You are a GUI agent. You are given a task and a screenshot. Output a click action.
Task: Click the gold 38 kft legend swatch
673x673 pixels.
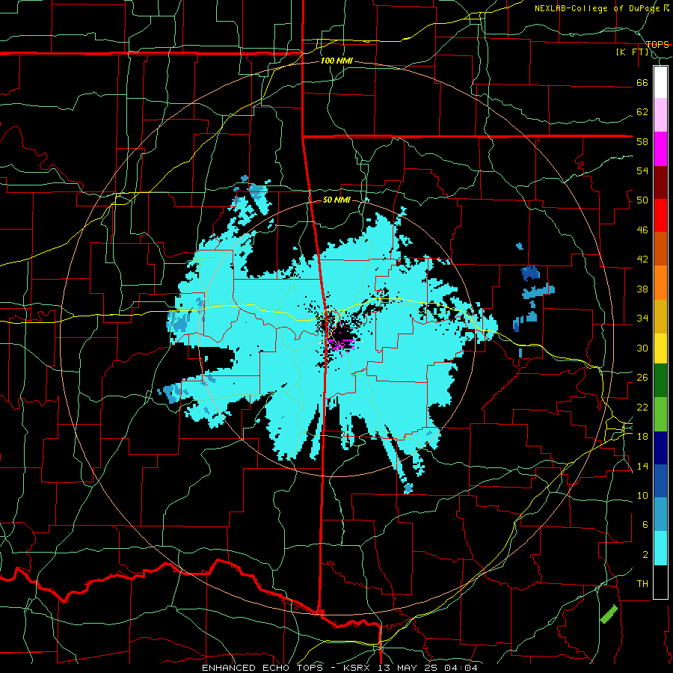660,316
